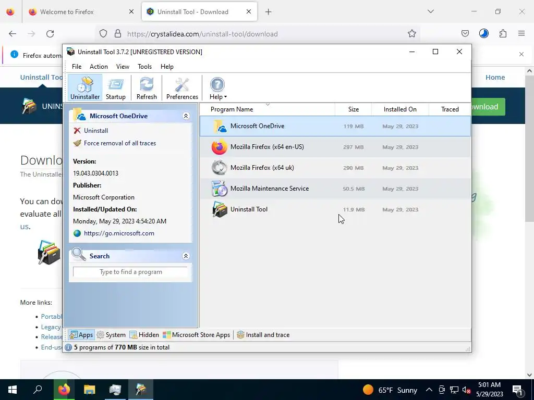The width and height of the screenshot is (534, 400).
Task: Open the go.microsoft.com link
Action: (119, 233)
